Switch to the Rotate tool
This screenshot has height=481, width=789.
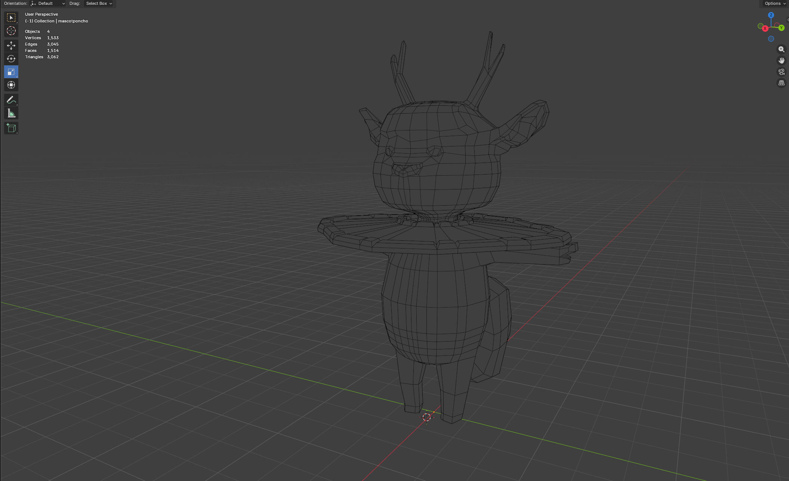[x=11, y=59]
